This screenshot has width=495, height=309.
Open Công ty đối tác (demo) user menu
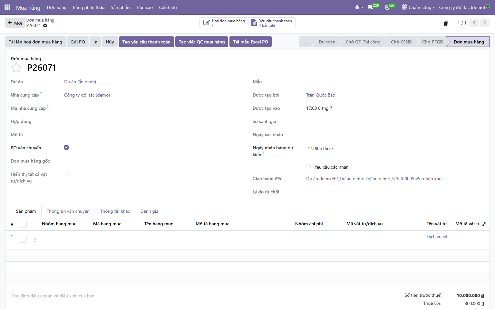click(464, 7)
